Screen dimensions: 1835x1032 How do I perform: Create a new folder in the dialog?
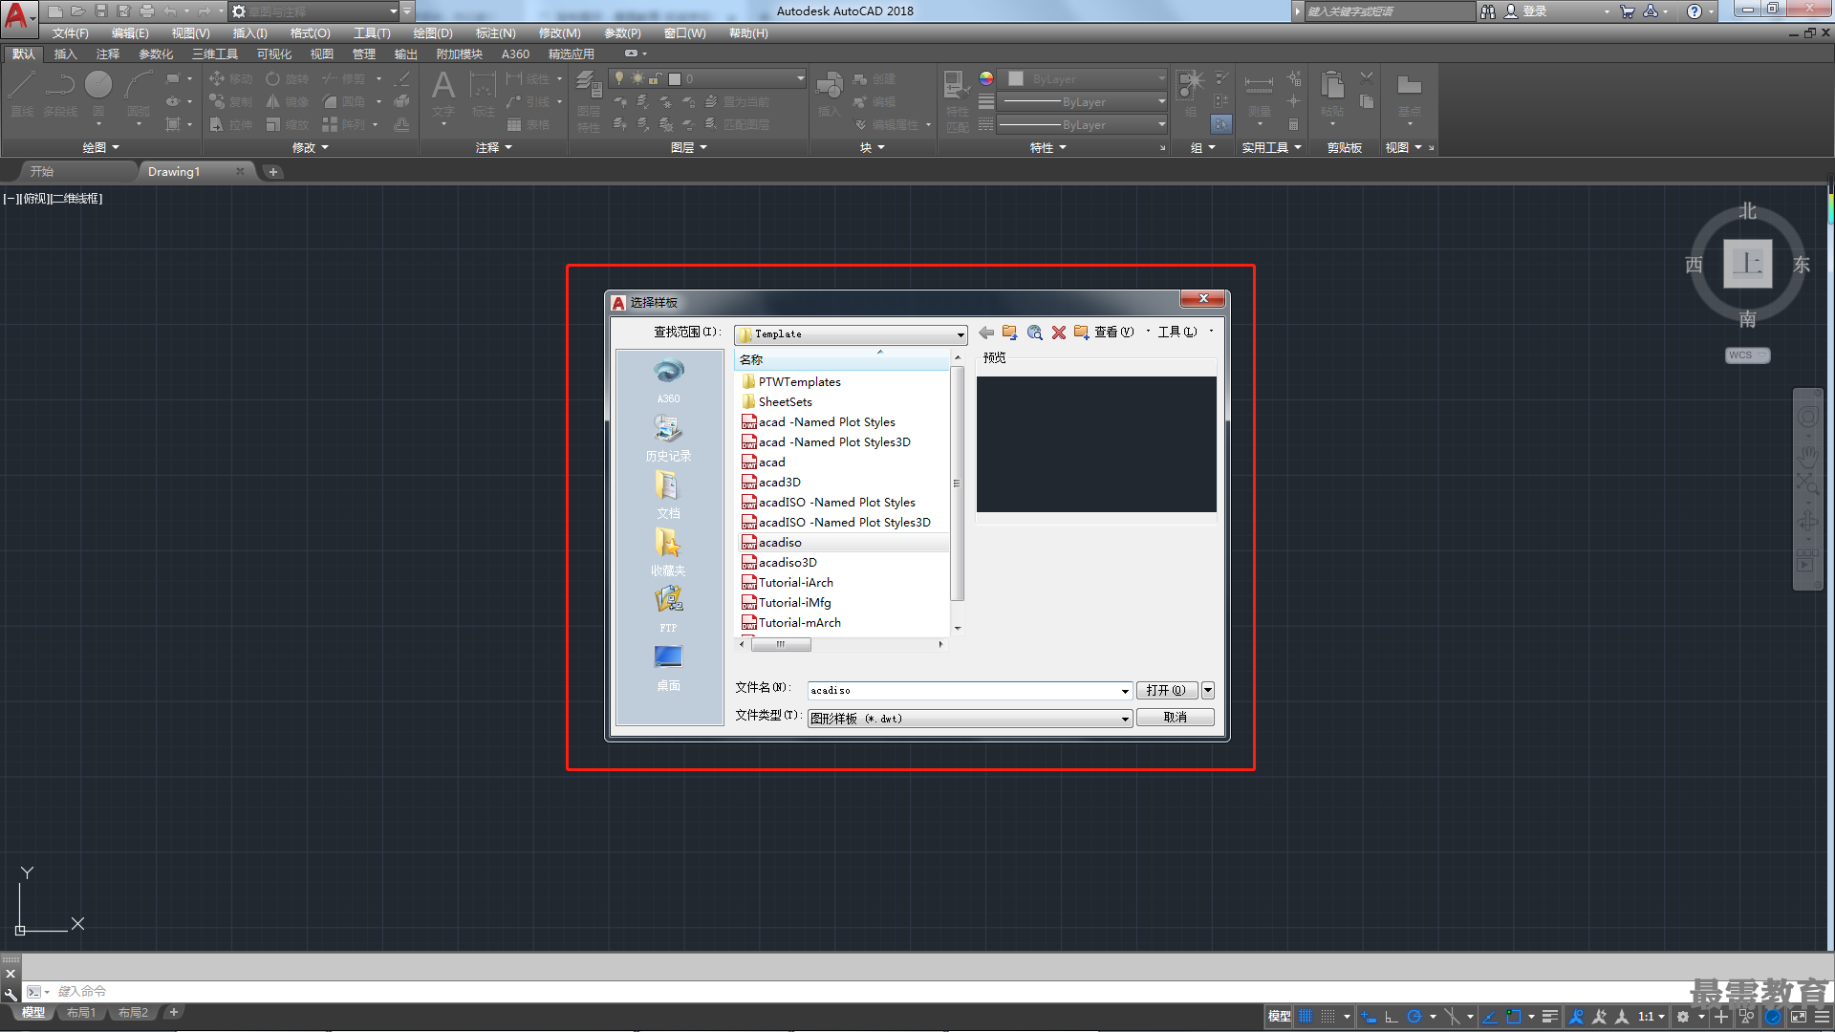click(x=1081, y=333)
